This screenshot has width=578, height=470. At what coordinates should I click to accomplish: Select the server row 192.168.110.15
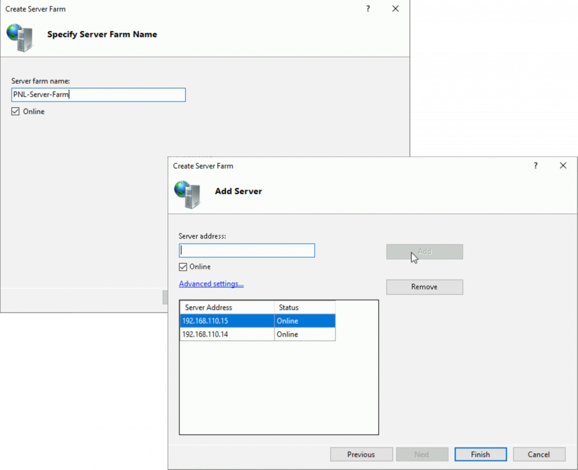(x=226, y=320)
